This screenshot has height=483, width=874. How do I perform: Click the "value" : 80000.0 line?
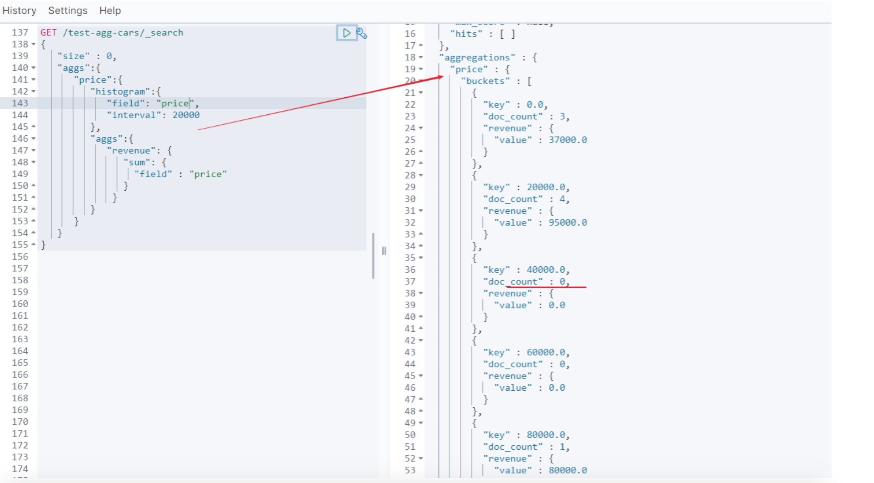[x=541, y=470]
